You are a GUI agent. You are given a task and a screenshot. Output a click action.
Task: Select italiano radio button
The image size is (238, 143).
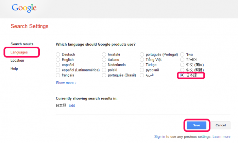[104, 60]
